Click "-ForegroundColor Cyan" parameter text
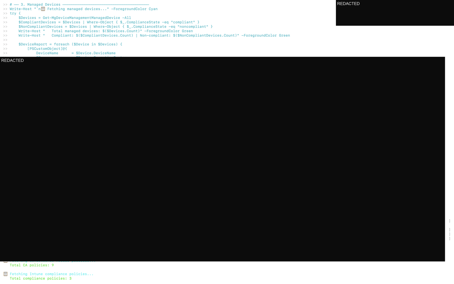The image size is (454, 284). tap(134, 9)
